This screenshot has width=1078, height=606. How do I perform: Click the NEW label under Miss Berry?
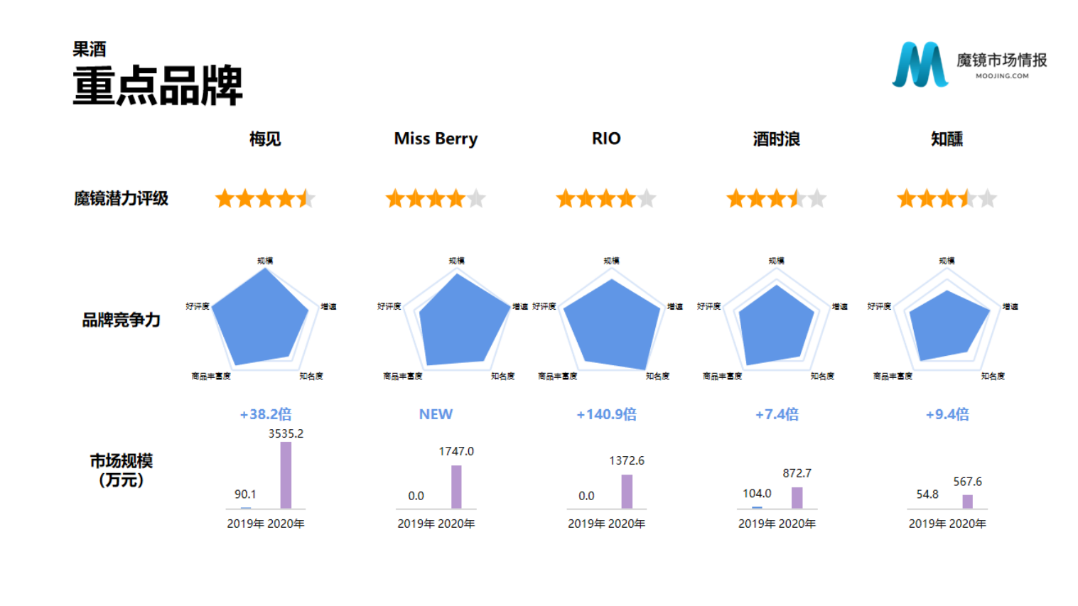pos(436,414)
